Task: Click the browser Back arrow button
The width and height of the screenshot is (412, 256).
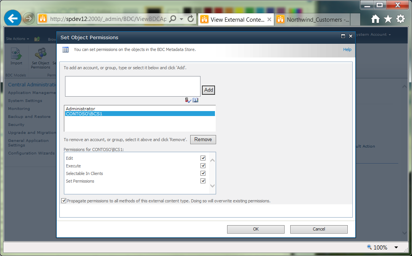Action: (x=13, y=18)
